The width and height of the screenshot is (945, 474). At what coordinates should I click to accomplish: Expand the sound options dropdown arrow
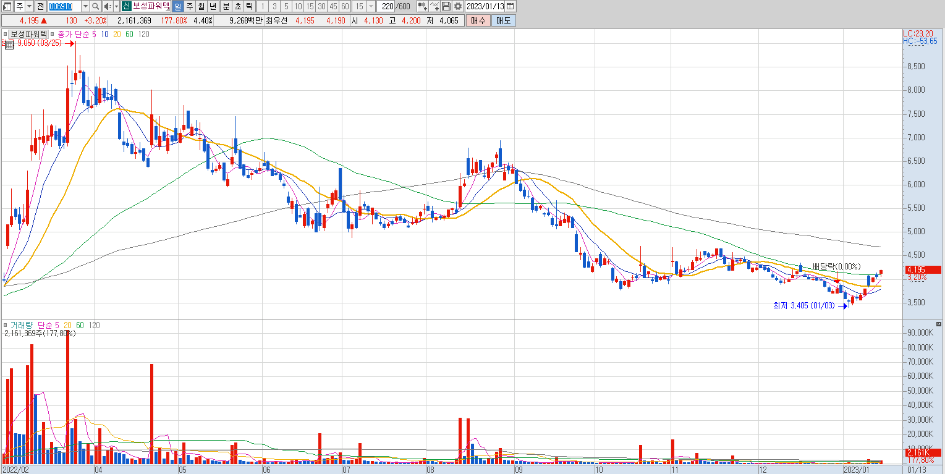(116, 6)
